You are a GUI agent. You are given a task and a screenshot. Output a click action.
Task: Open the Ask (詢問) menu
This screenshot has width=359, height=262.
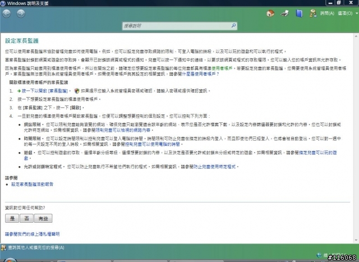[x=327, y=13]
